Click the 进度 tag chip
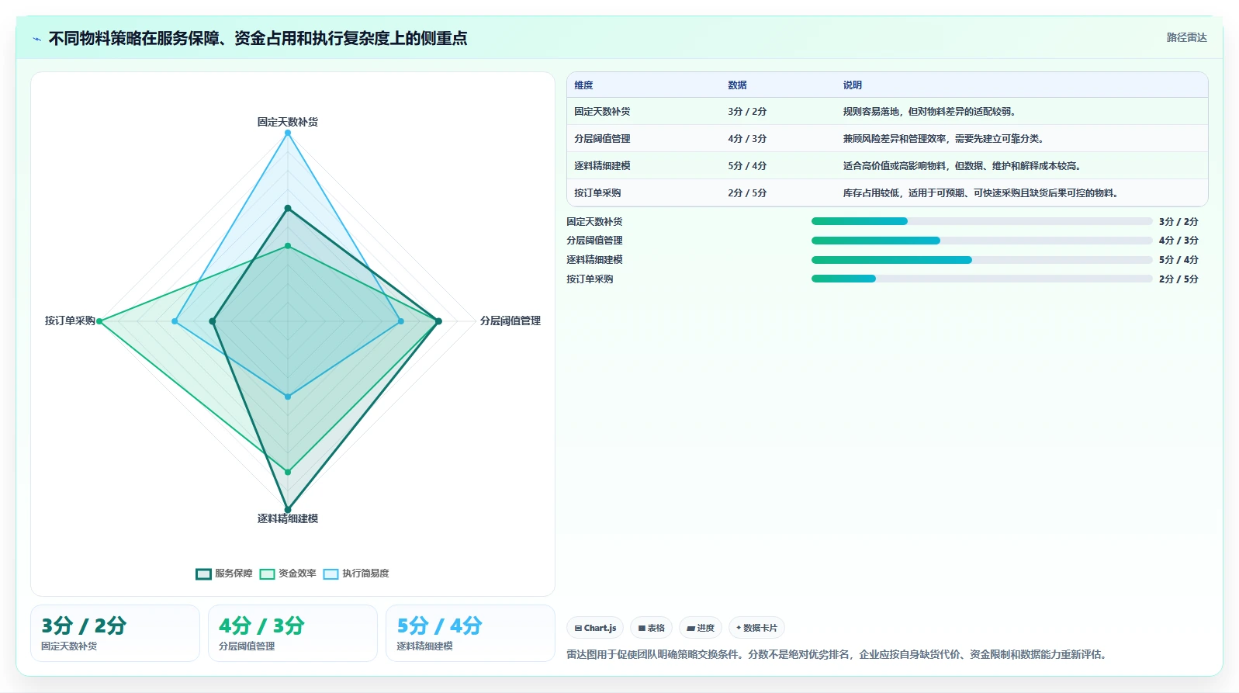This screenshot has height=693, width=1239. (701, 628)
